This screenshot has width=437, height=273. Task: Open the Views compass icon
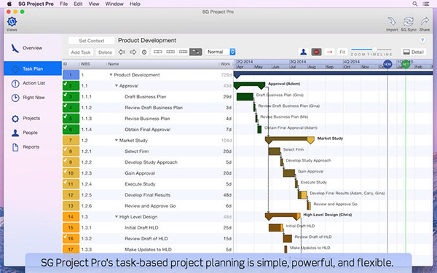[x=12, y=21]
